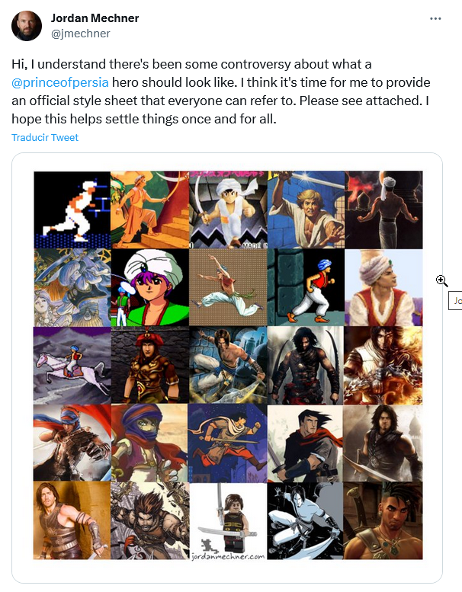
Task: Click the turbaned prince in the red vest
Action: pyautogui.click(x=383, y=287)
